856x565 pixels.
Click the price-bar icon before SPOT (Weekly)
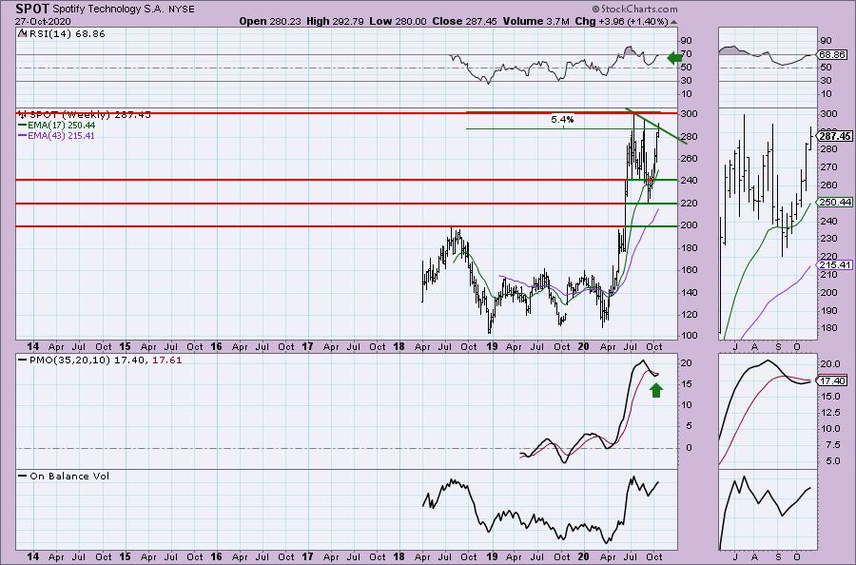click(x=23, y=115)
